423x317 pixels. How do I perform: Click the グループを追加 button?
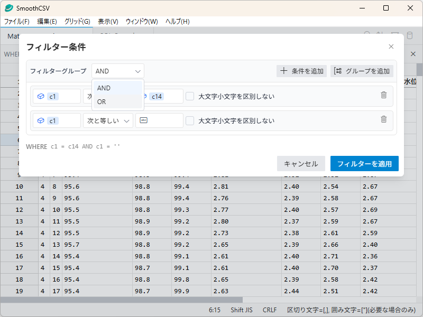[x=362, y=71]
